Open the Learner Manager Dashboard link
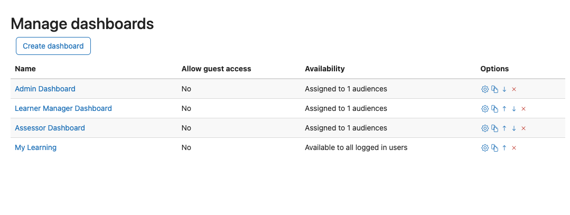 tap(63, 108)
